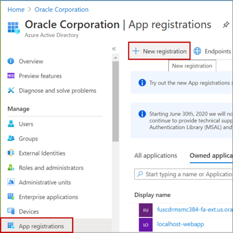Click the Try out new App registrations banner

(x=182, y=83)
